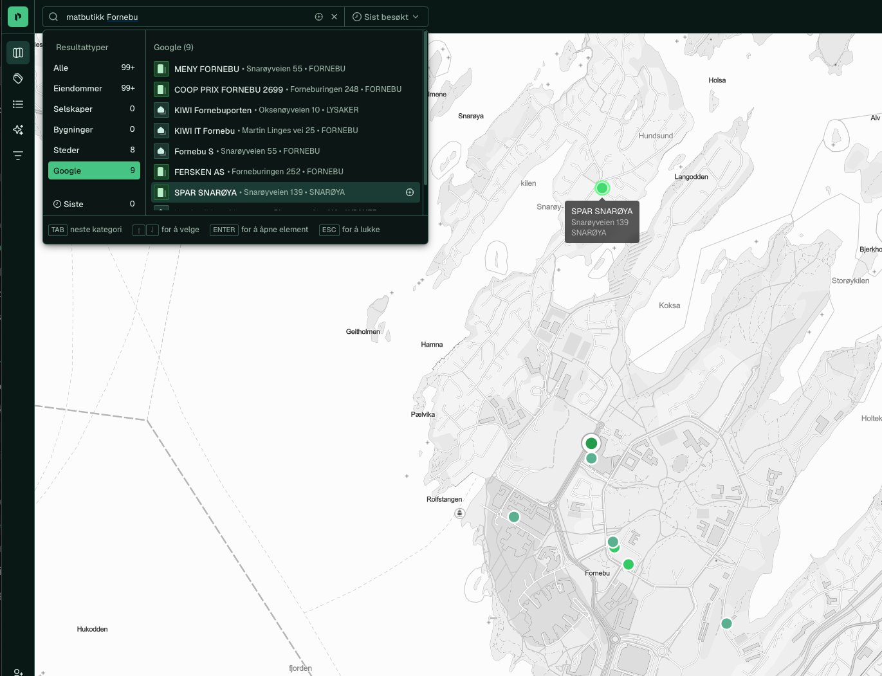
Task: Click the KIWI Fornebuporten place icon
Action: click(161, 110)
